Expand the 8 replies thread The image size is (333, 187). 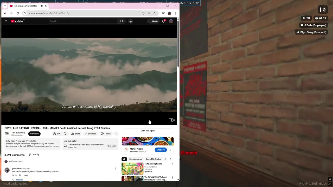point(17,180)
